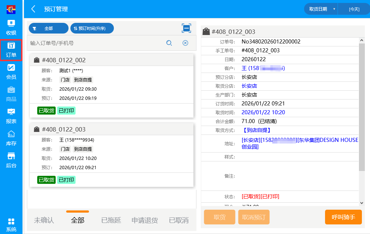Image resolution: width=370 pixels, height=234 pixels.
Task: Click status text [已取货][已打印]
Action: (260, 196)
